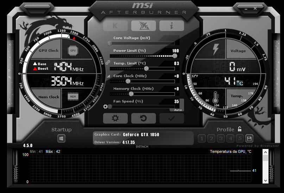Toggle the Windows Startup icon
Viewport: 284px width, 193px height.
click(61, 139)
